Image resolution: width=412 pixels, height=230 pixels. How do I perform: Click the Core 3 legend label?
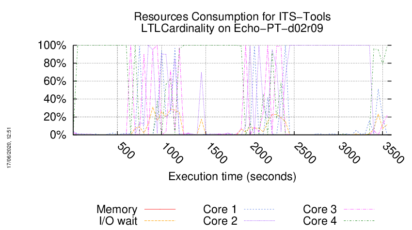320,209
